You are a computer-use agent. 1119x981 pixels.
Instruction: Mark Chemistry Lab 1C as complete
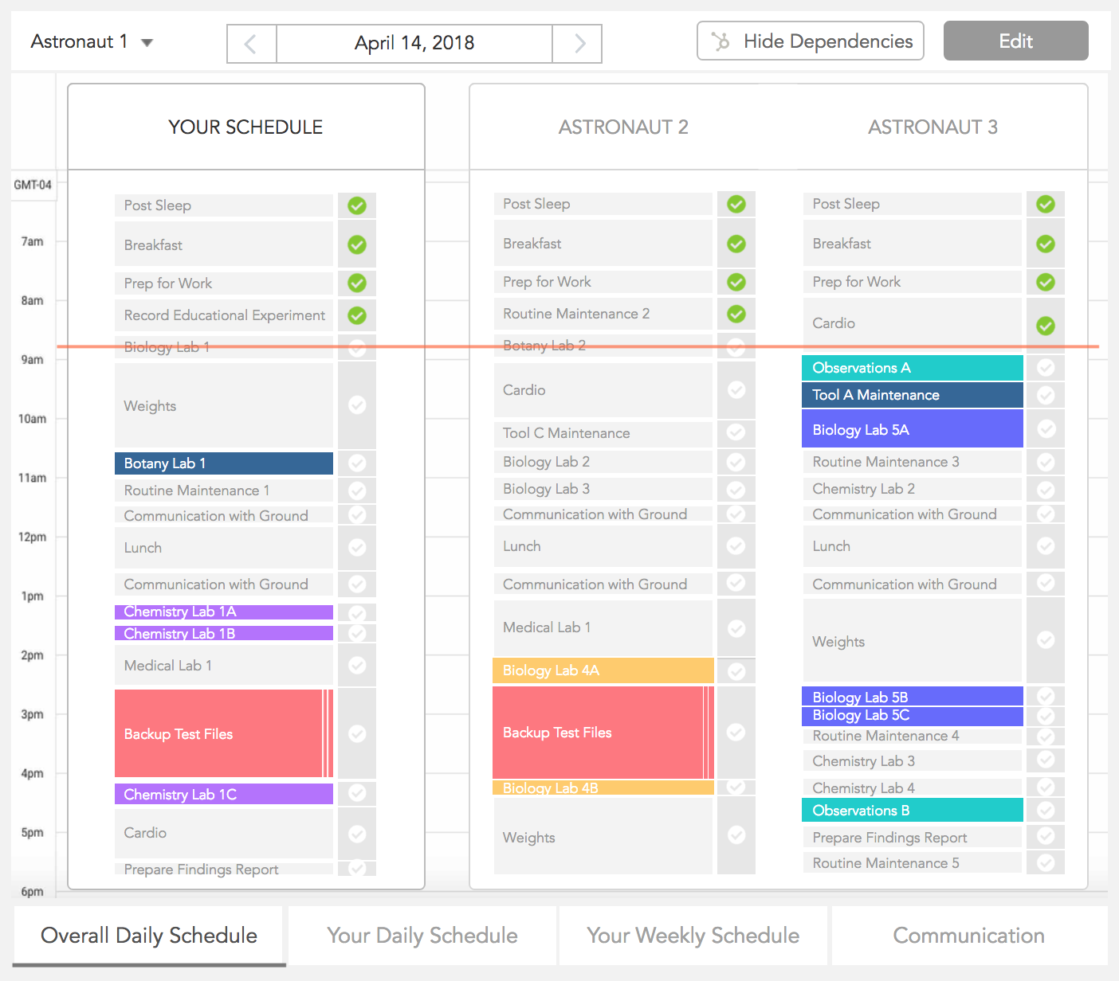357,793
